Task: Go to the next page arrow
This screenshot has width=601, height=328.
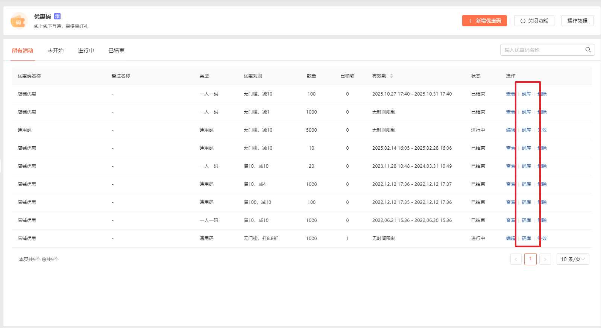Action: (545, 259)
